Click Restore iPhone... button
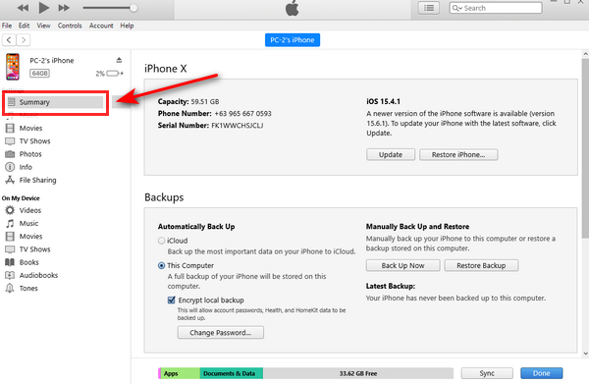Screen dimensions: 589x384 (x=458, y=155)
